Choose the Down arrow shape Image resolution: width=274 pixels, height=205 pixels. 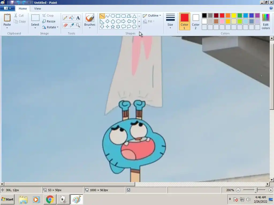click(102, 26)
